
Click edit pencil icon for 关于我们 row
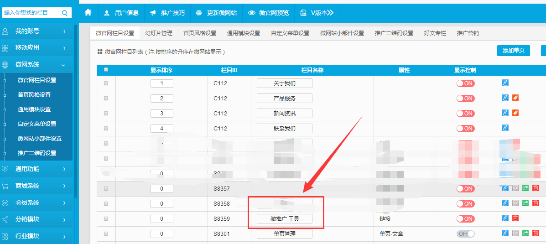point(505,83)
